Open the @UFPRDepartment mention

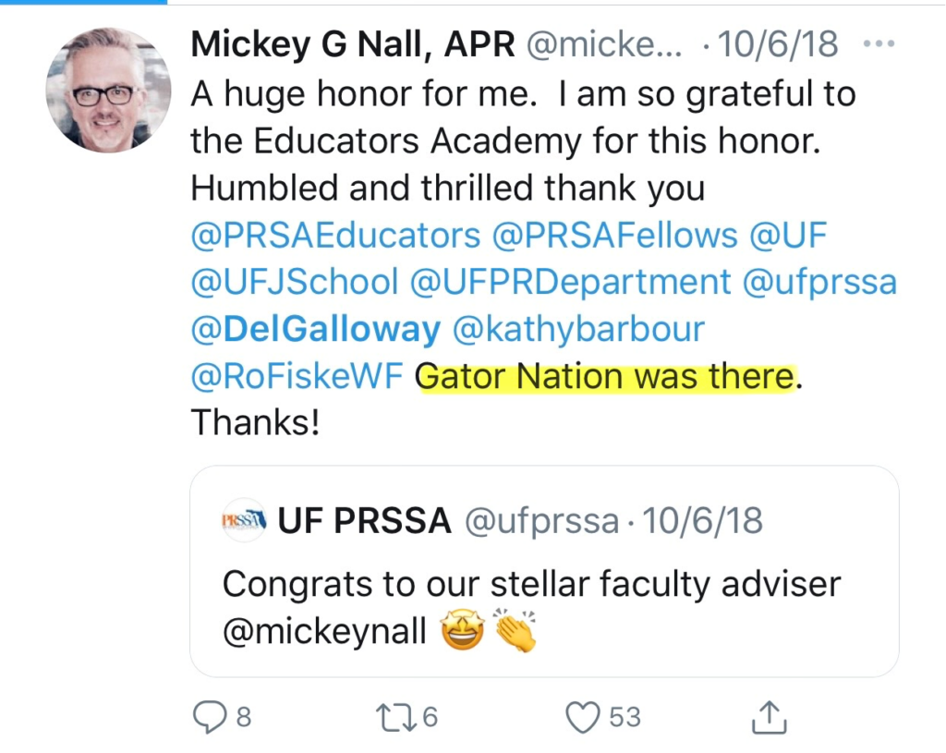click(x=571, y=283)
